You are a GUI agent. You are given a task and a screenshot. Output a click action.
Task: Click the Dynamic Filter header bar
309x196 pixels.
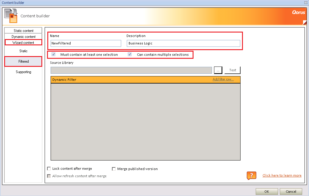tap(146, 80)
